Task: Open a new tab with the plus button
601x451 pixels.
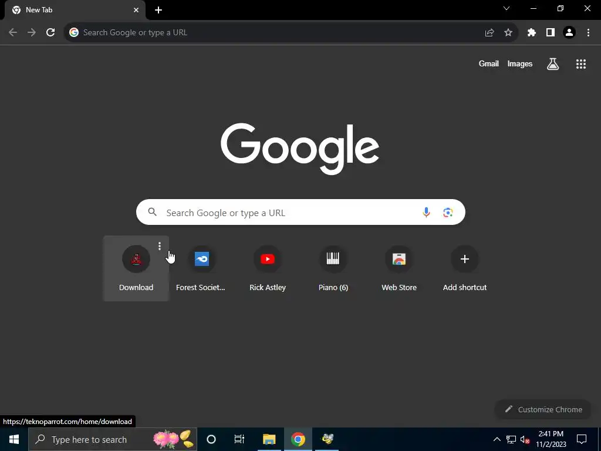Action: (158, 10)
